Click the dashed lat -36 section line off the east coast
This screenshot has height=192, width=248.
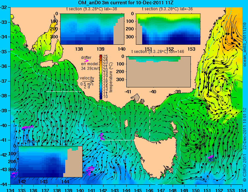click(218, 59)
